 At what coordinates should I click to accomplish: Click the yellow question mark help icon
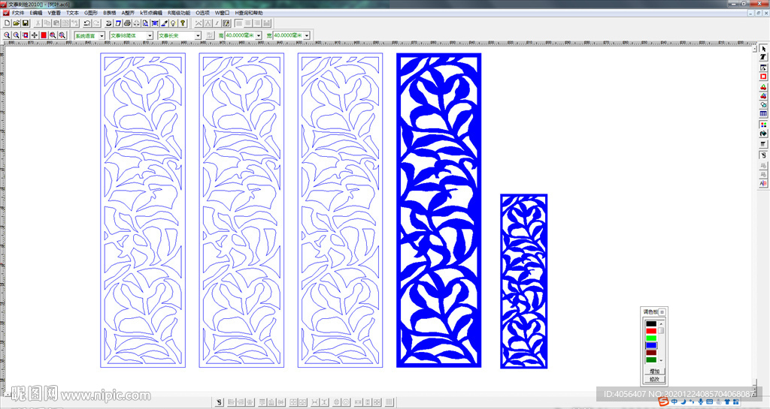click(182, 23)
